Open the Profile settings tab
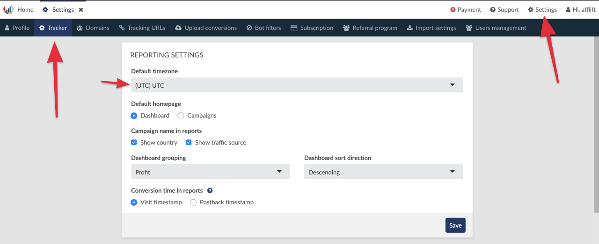 [x=17, y=28]
